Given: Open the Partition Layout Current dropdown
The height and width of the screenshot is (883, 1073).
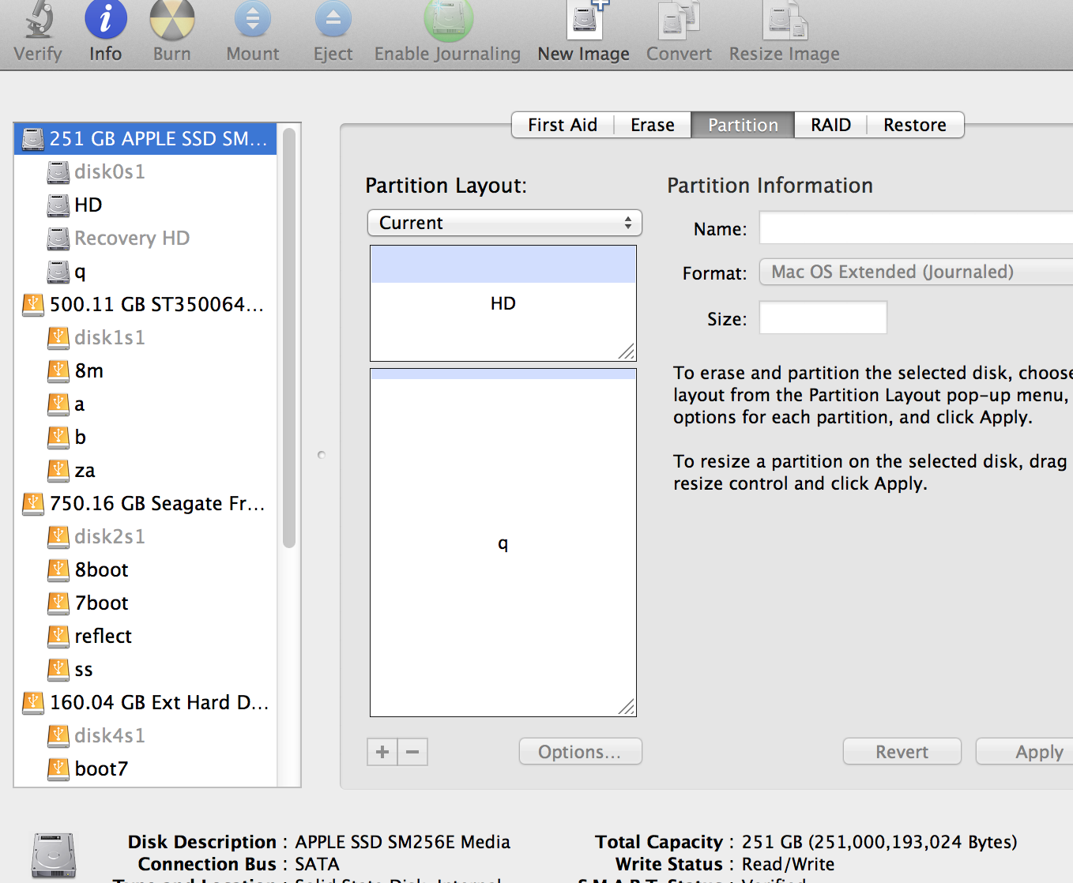Looking at the screenshot, I should tap(505, 223).
